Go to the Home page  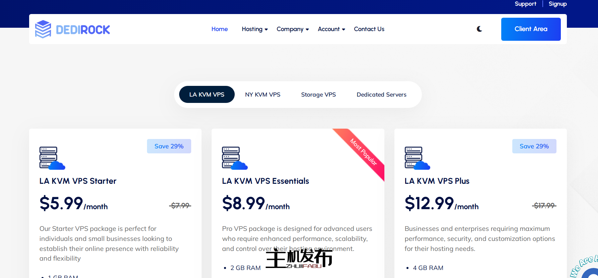tap(220, 29)
